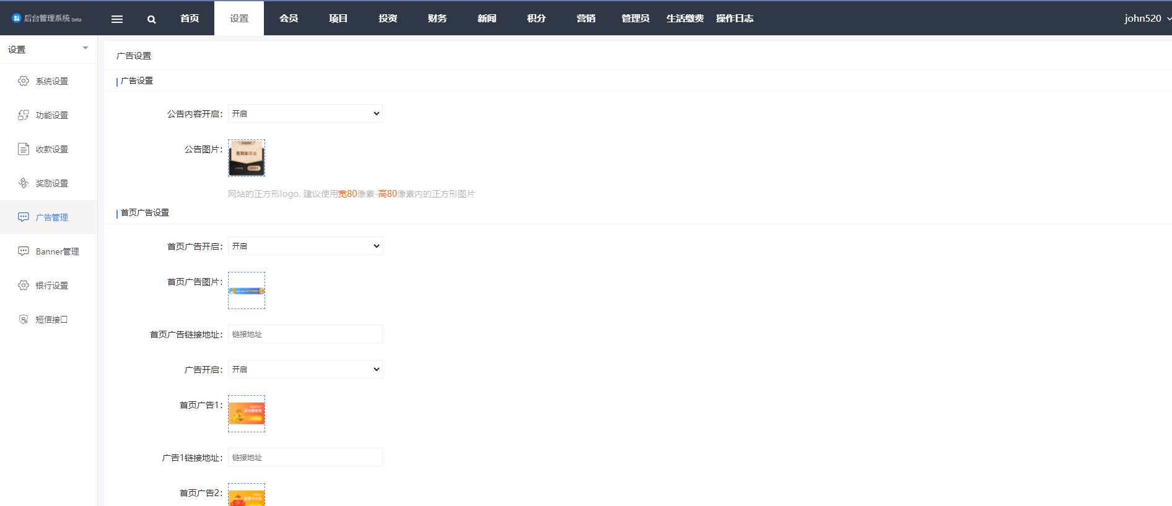This screenshot has width=1172, height=506.
Task: Click the Banner管理 chat icon
Action: point(24,251)
